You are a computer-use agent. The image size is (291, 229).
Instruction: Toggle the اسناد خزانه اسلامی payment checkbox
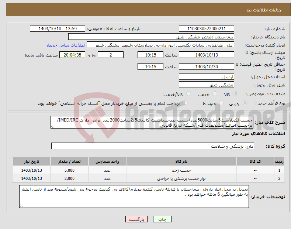point(185,102)
